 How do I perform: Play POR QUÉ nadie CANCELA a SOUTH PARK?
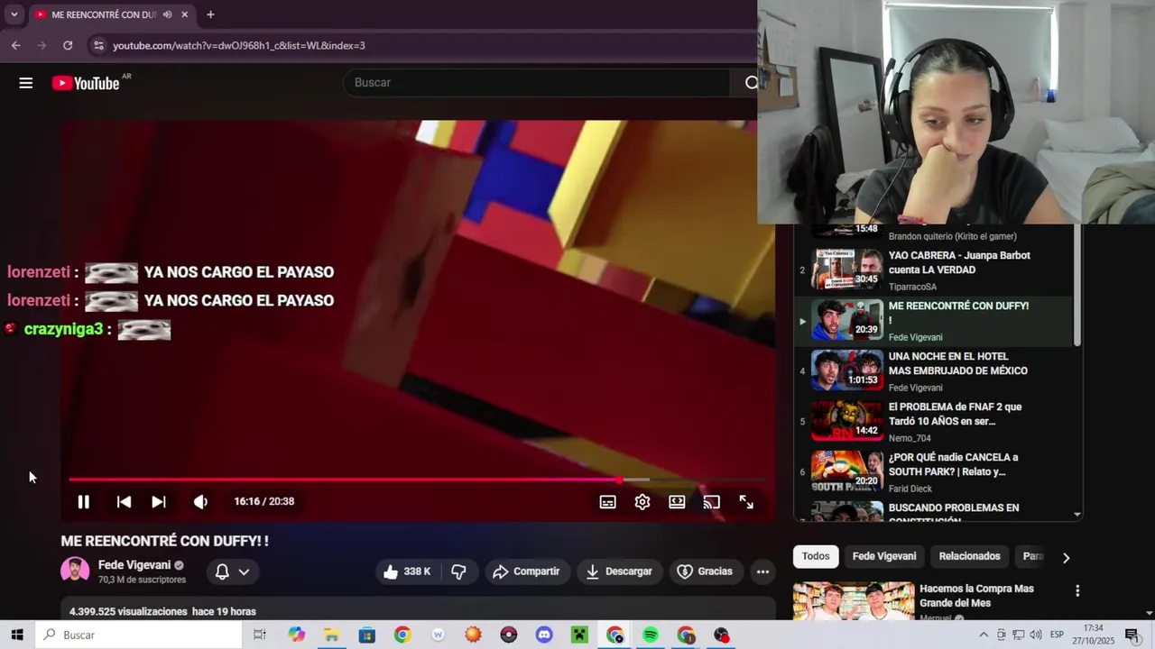point(933,472)
